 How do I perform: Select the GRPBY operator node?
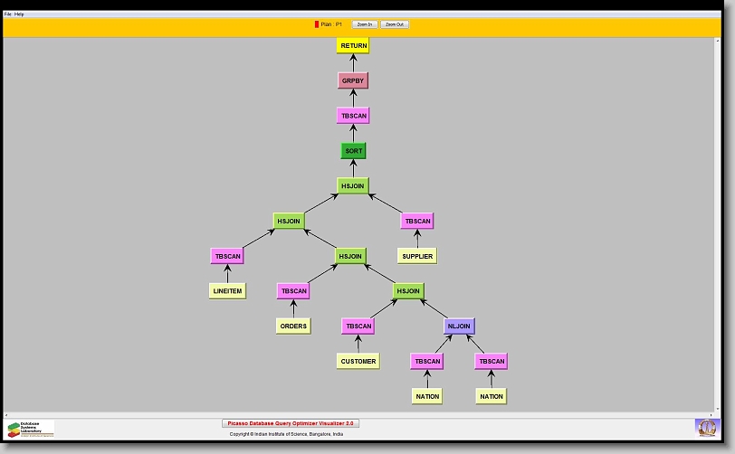tap(353, 80)
